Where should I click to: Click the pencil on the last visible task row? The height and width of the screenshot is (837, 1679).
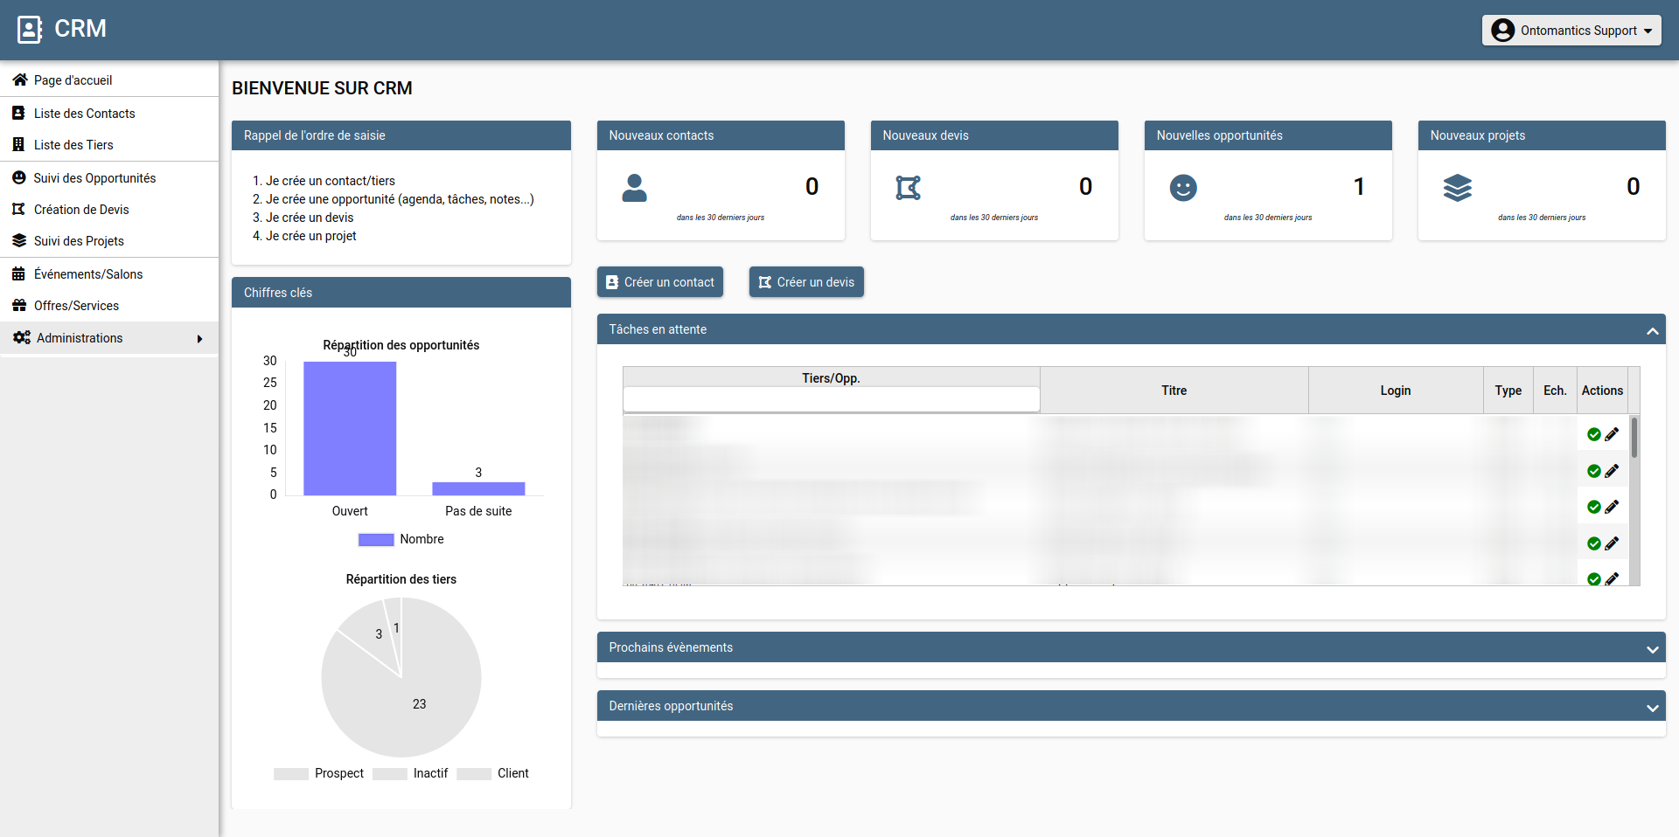(x=1612, y=579)
